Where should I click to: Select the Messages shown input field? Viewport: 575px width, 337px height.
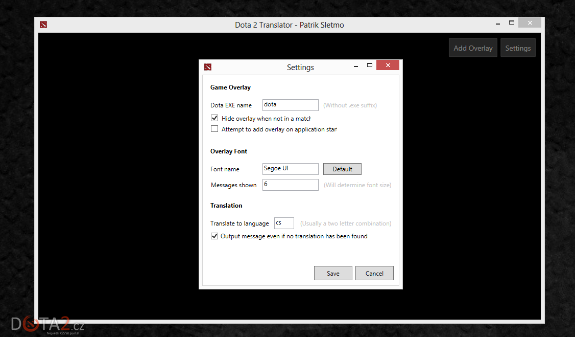pos(290,185)
